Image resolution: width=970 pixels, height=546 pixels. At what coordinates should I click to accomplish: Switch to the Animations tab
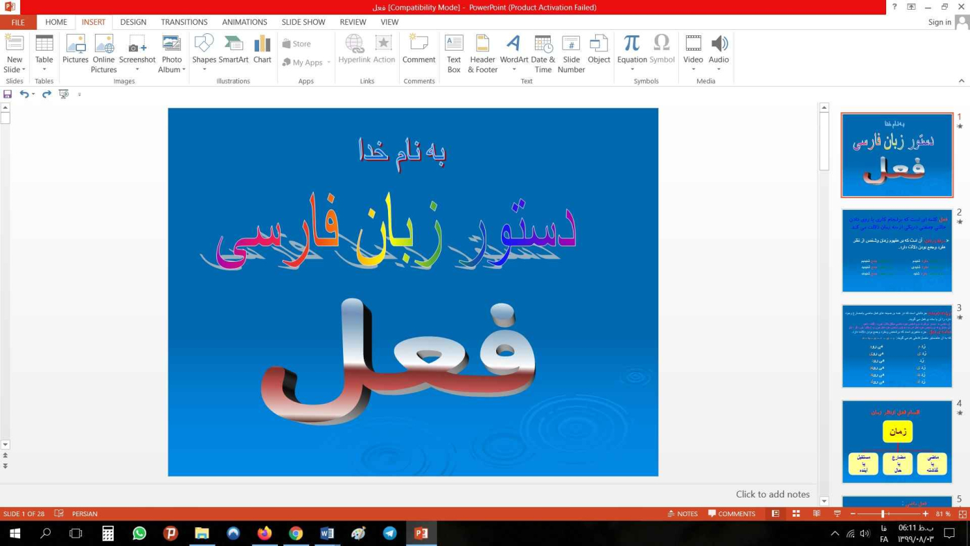(x=244, y=22)
